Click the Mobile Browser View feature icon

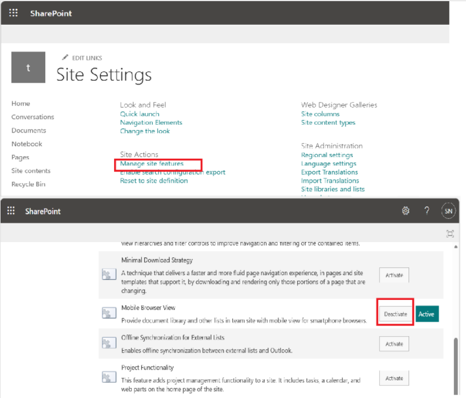[109, 313]
